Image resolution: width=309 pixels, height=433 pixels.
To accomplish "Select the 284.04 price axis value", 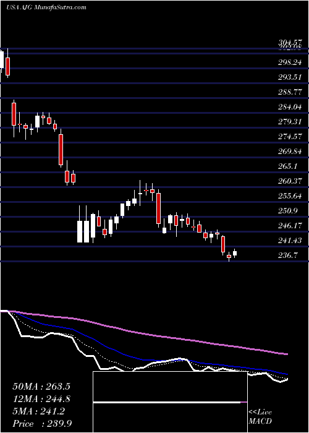I will (290, 107).
